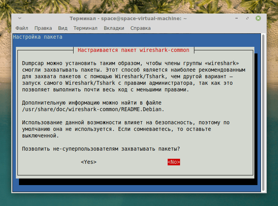Click the path /usr/share/doc/wireshark-common/README.Debian
This screenshot has width=278, height=206.
(93, 109)
